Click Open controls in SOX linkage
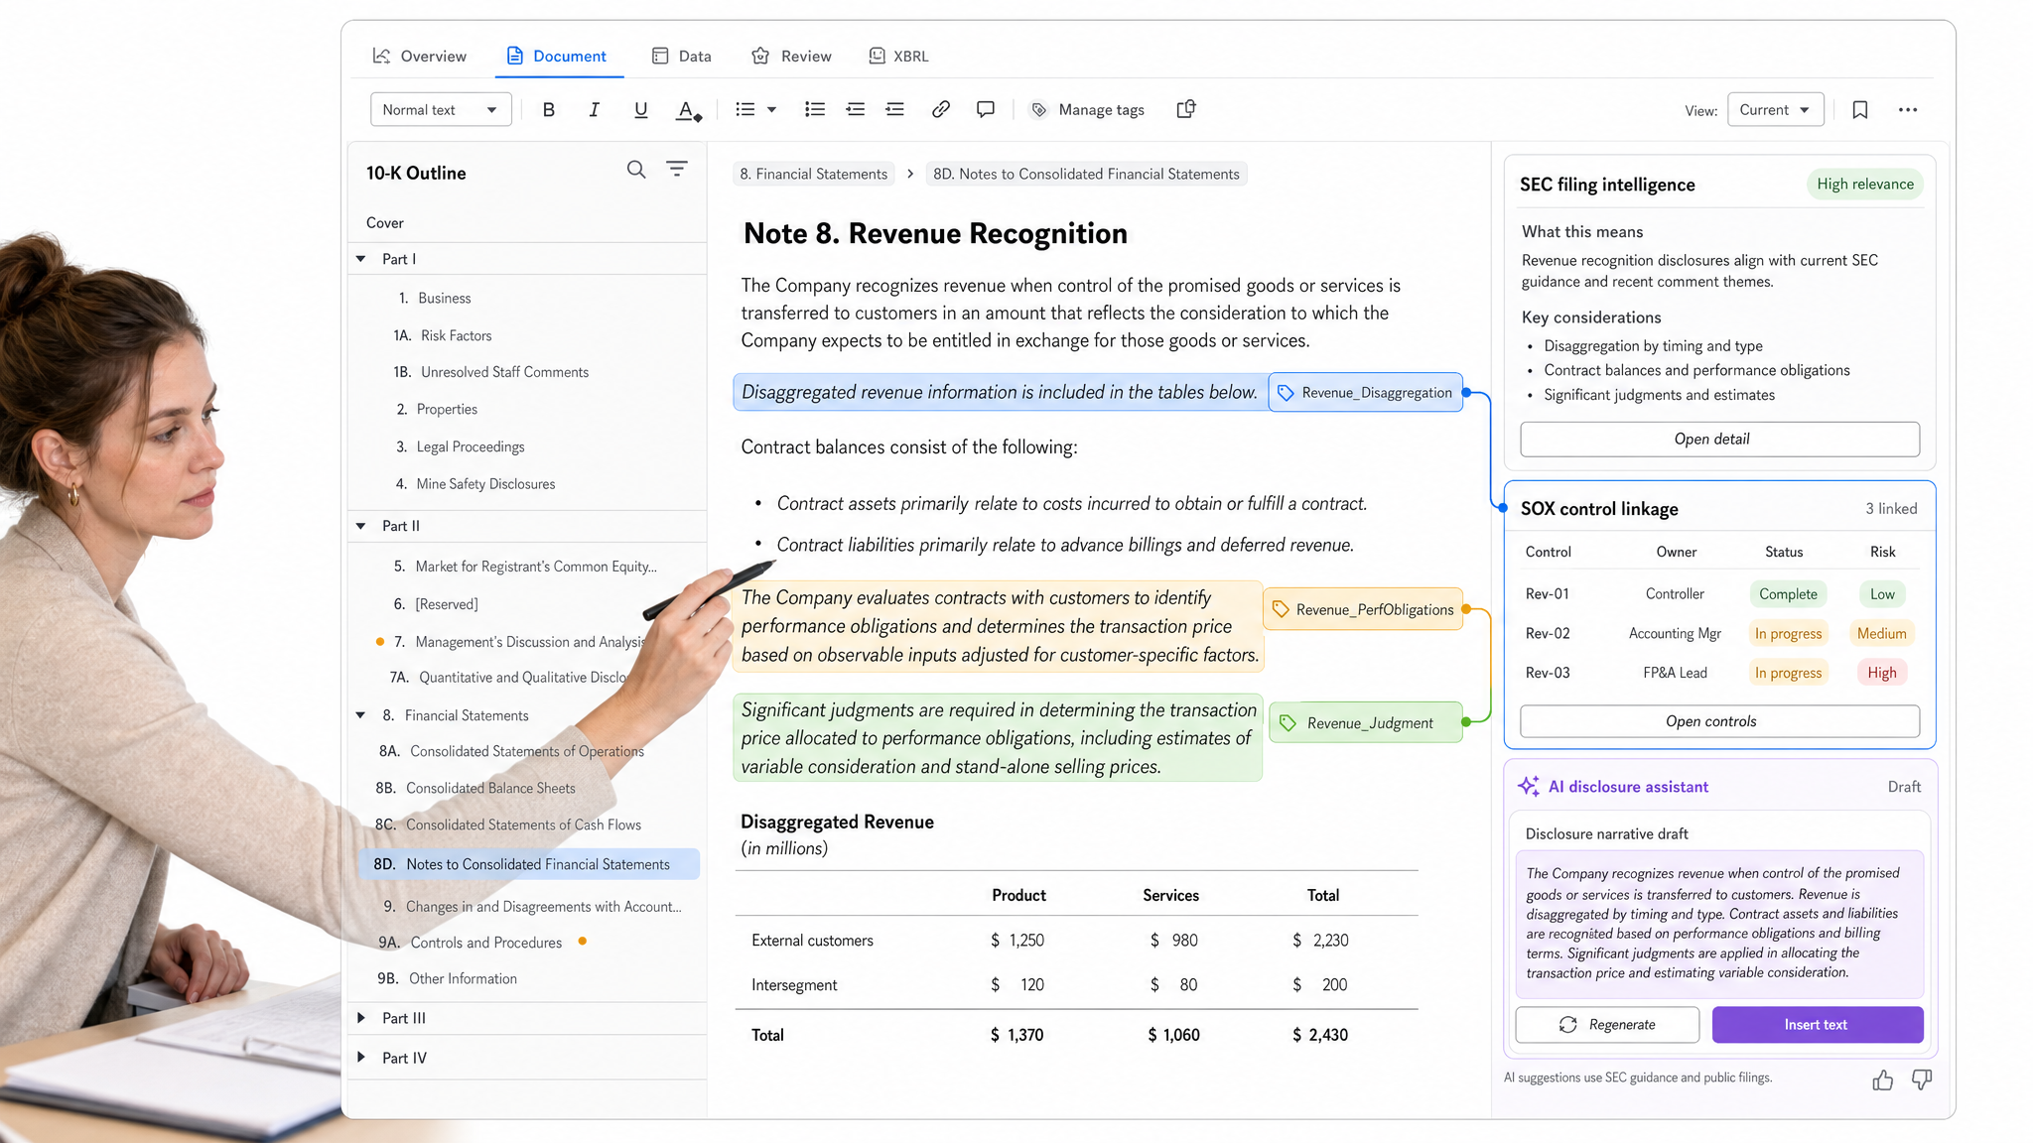Viewport: 2033px width, 1143px height. [x=1719, y=721]
